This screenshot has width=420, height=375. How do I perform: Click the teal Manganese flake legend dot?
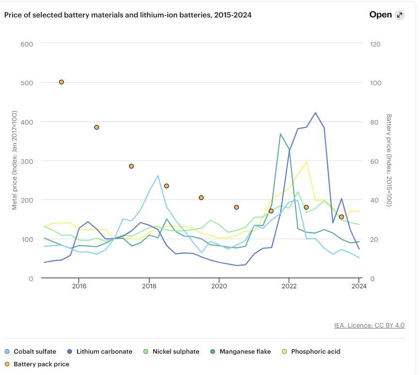[x=213, y=351]
